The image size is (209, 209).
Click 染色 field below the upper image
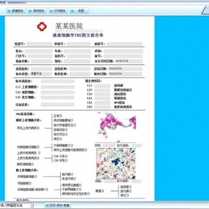tap(109, 145)
